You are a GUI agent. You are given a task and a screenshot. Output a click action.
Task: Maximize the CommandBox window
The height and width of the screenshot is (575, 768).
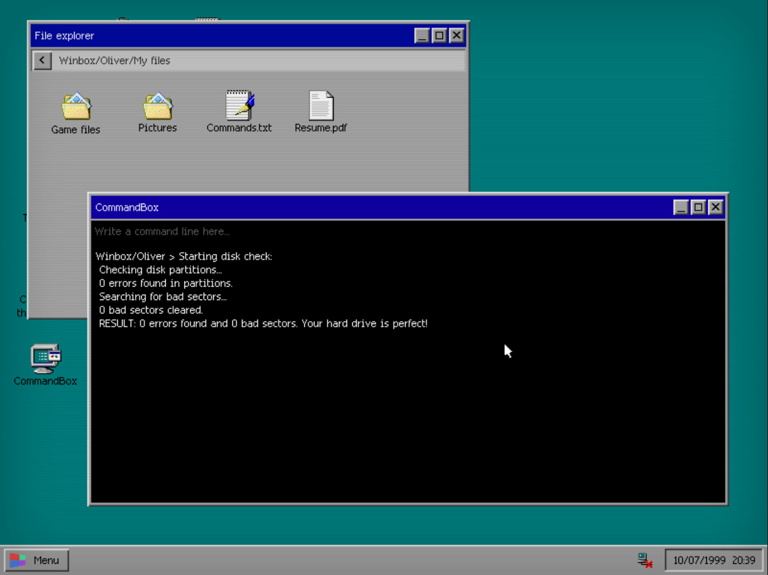pyautogui.click(x=698, y=207)
